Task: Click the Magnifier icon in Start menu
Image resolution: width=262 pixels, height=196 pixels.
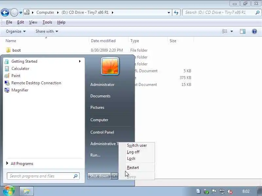Action: 7,90
